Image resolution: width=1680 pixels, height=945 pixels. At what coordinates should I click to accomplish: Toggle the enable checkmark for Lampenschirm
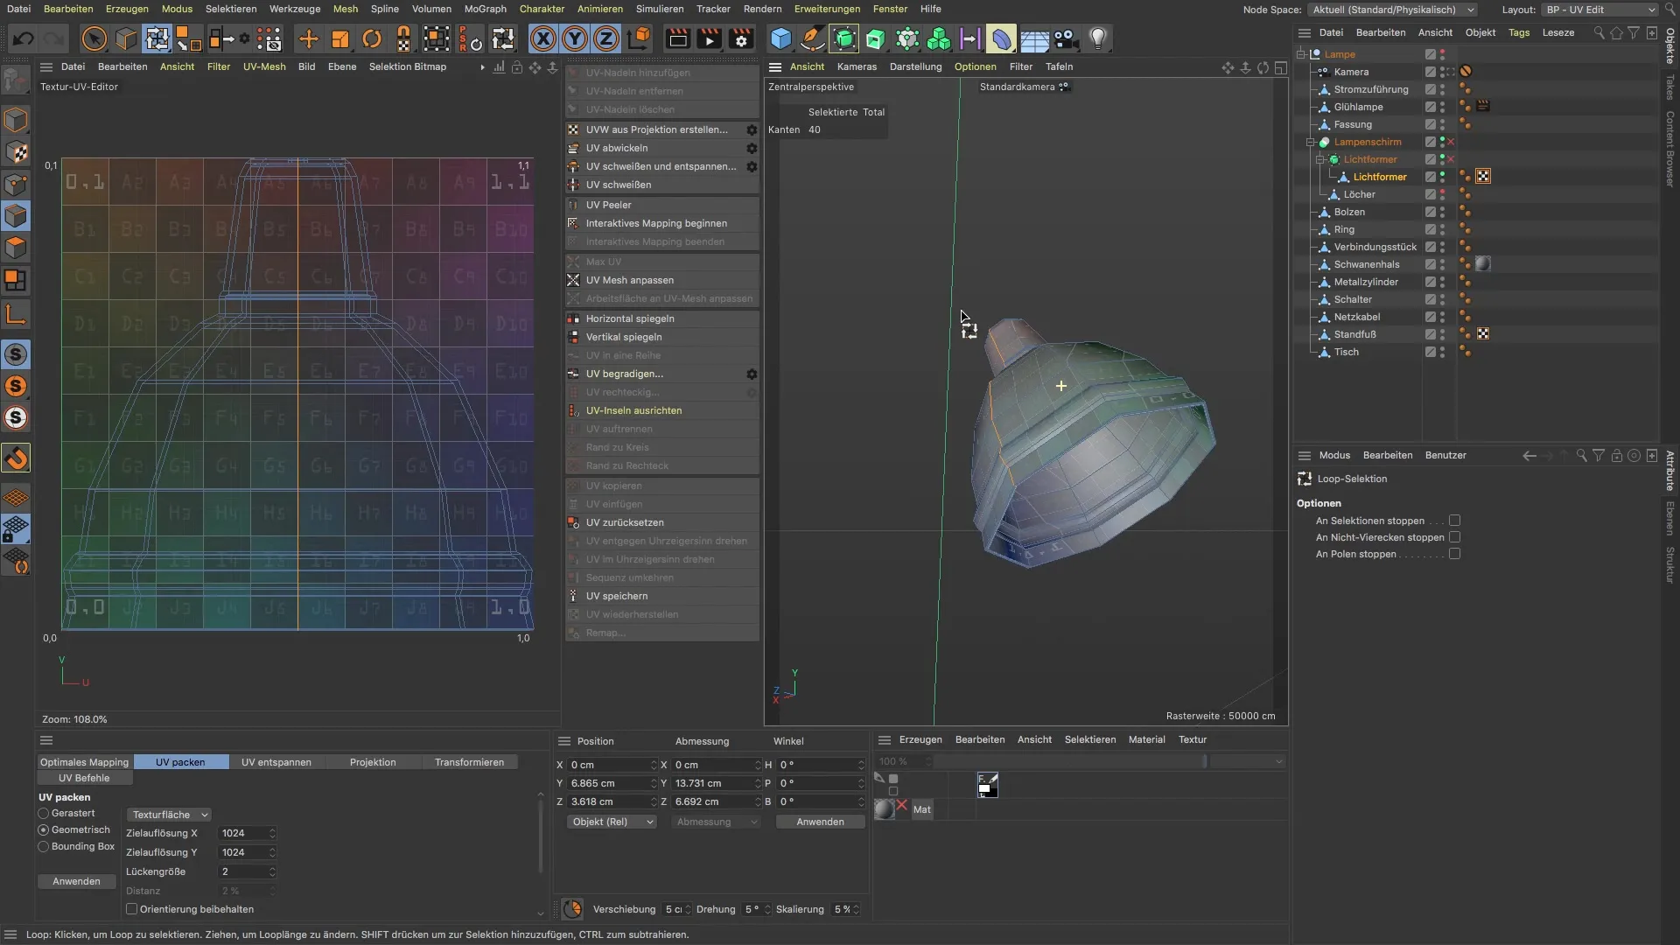pyautogui.click(x=1451, y=142)
